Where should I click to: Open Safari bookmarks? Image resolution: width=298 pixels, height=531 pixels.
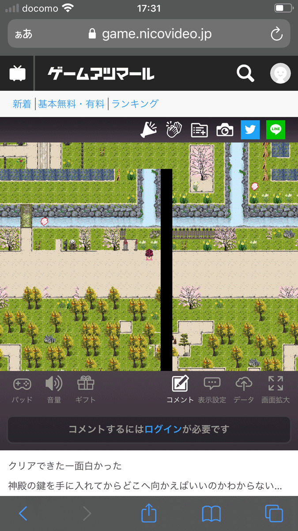pyautogui.click(x=211, y=514)
